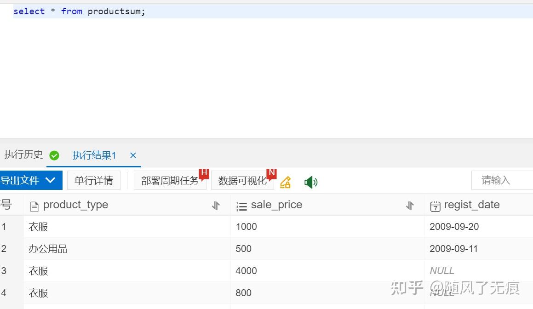Click the SQL query line in the editor
This screenshot has width=533, height=309.
pos(79,11)
